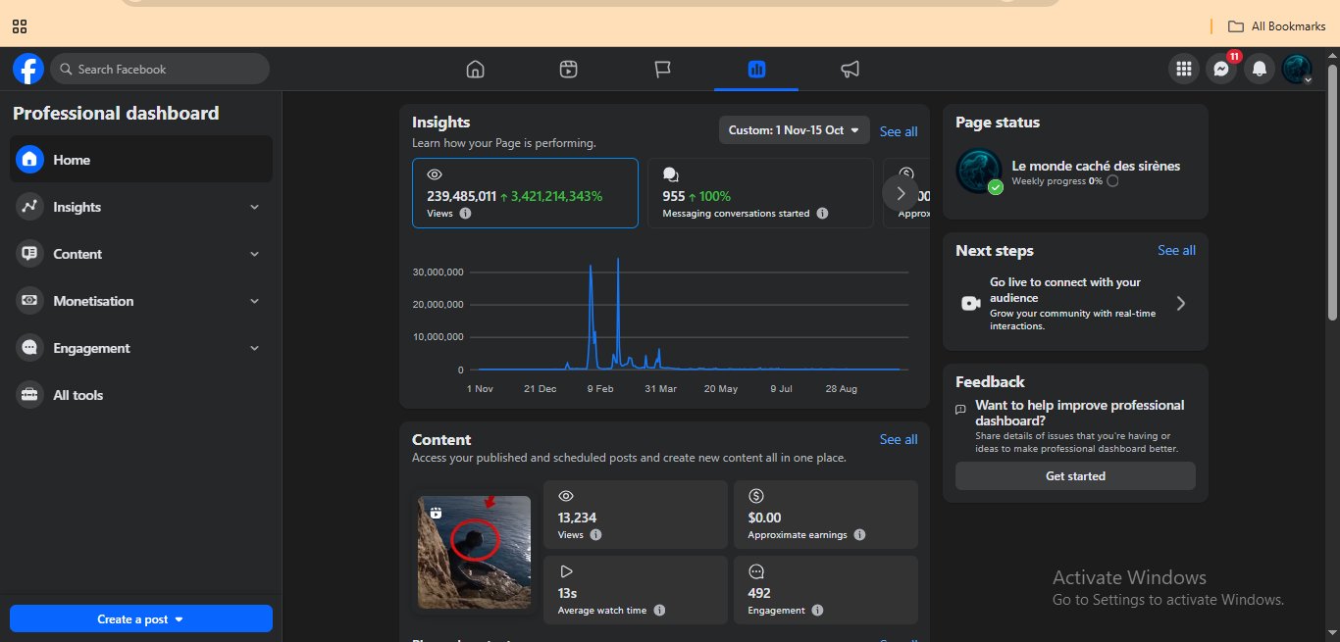Select the Messaging conversations started card
This screenshot has width=1340, height=642.
click(760, 193)
